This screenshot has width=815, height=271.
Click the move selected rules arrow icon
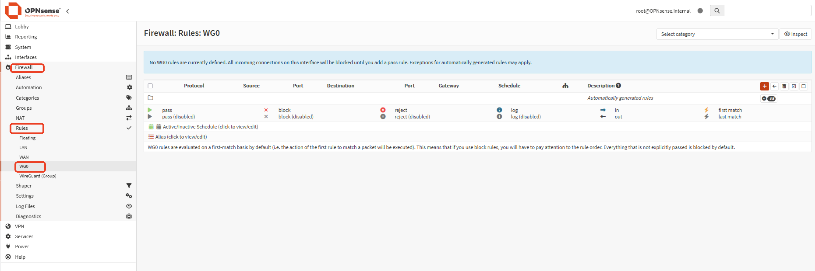(774, 86)
